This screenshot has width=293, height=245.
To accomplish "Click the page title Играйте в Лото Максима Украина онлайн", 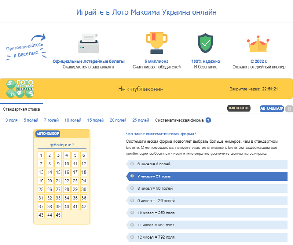I will 146,12.
